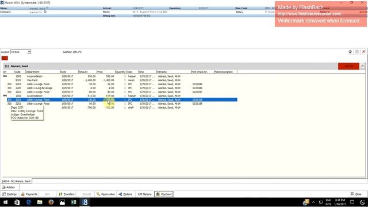
Task: Select the Accomodation row with amount 550.00
Action: point(120,76)
